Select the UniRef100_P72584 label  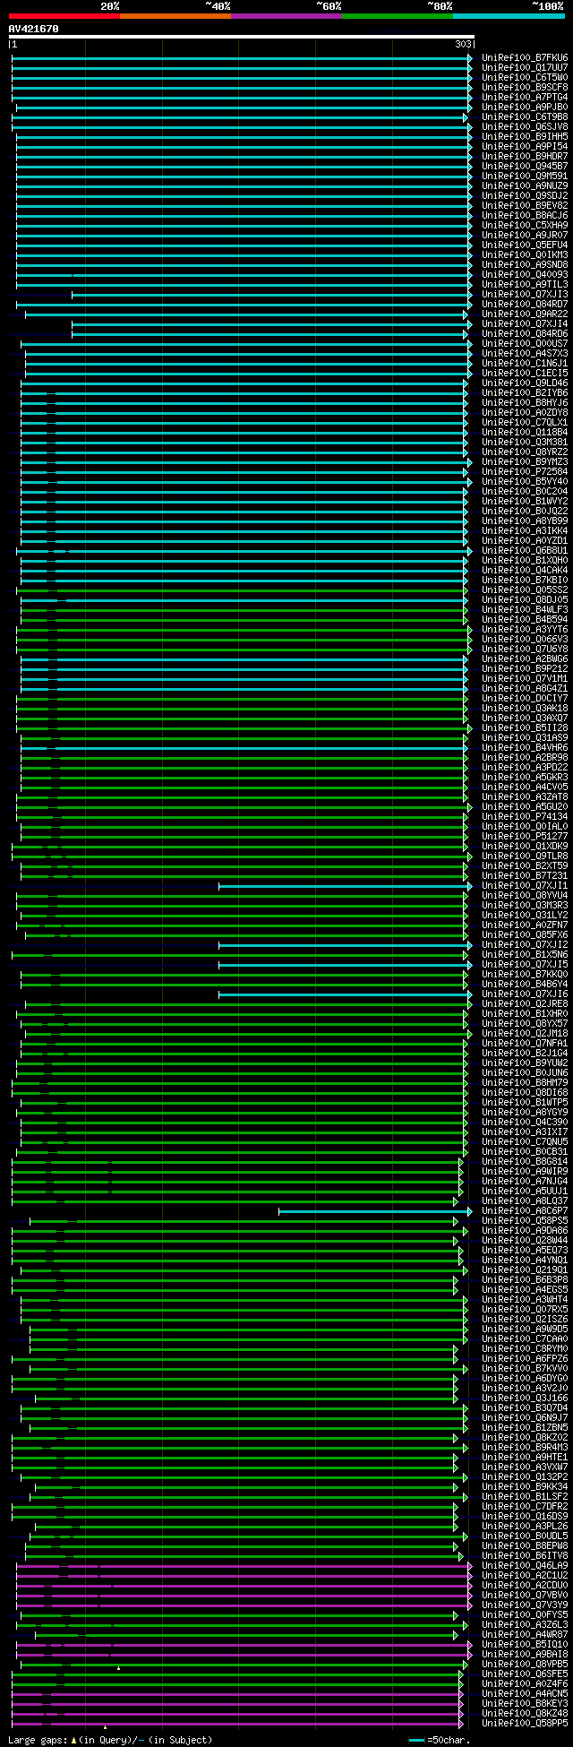525,471
